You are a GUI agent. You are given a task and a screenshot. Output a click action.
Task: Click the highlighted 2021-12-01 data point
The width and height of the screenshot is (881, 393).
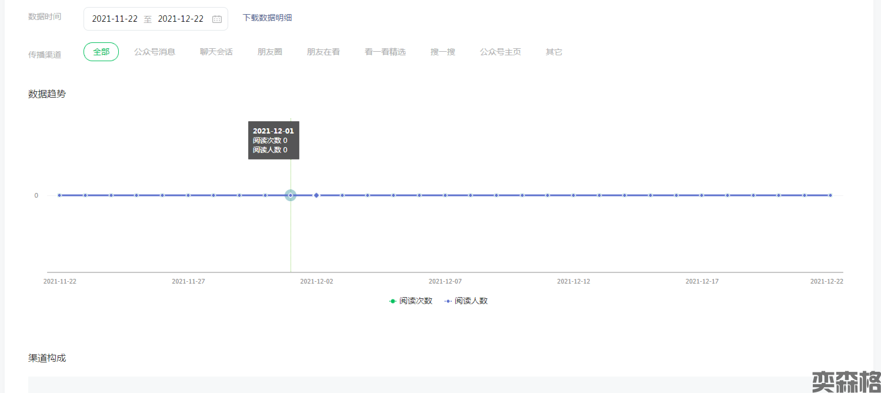[x=291, y=195]
